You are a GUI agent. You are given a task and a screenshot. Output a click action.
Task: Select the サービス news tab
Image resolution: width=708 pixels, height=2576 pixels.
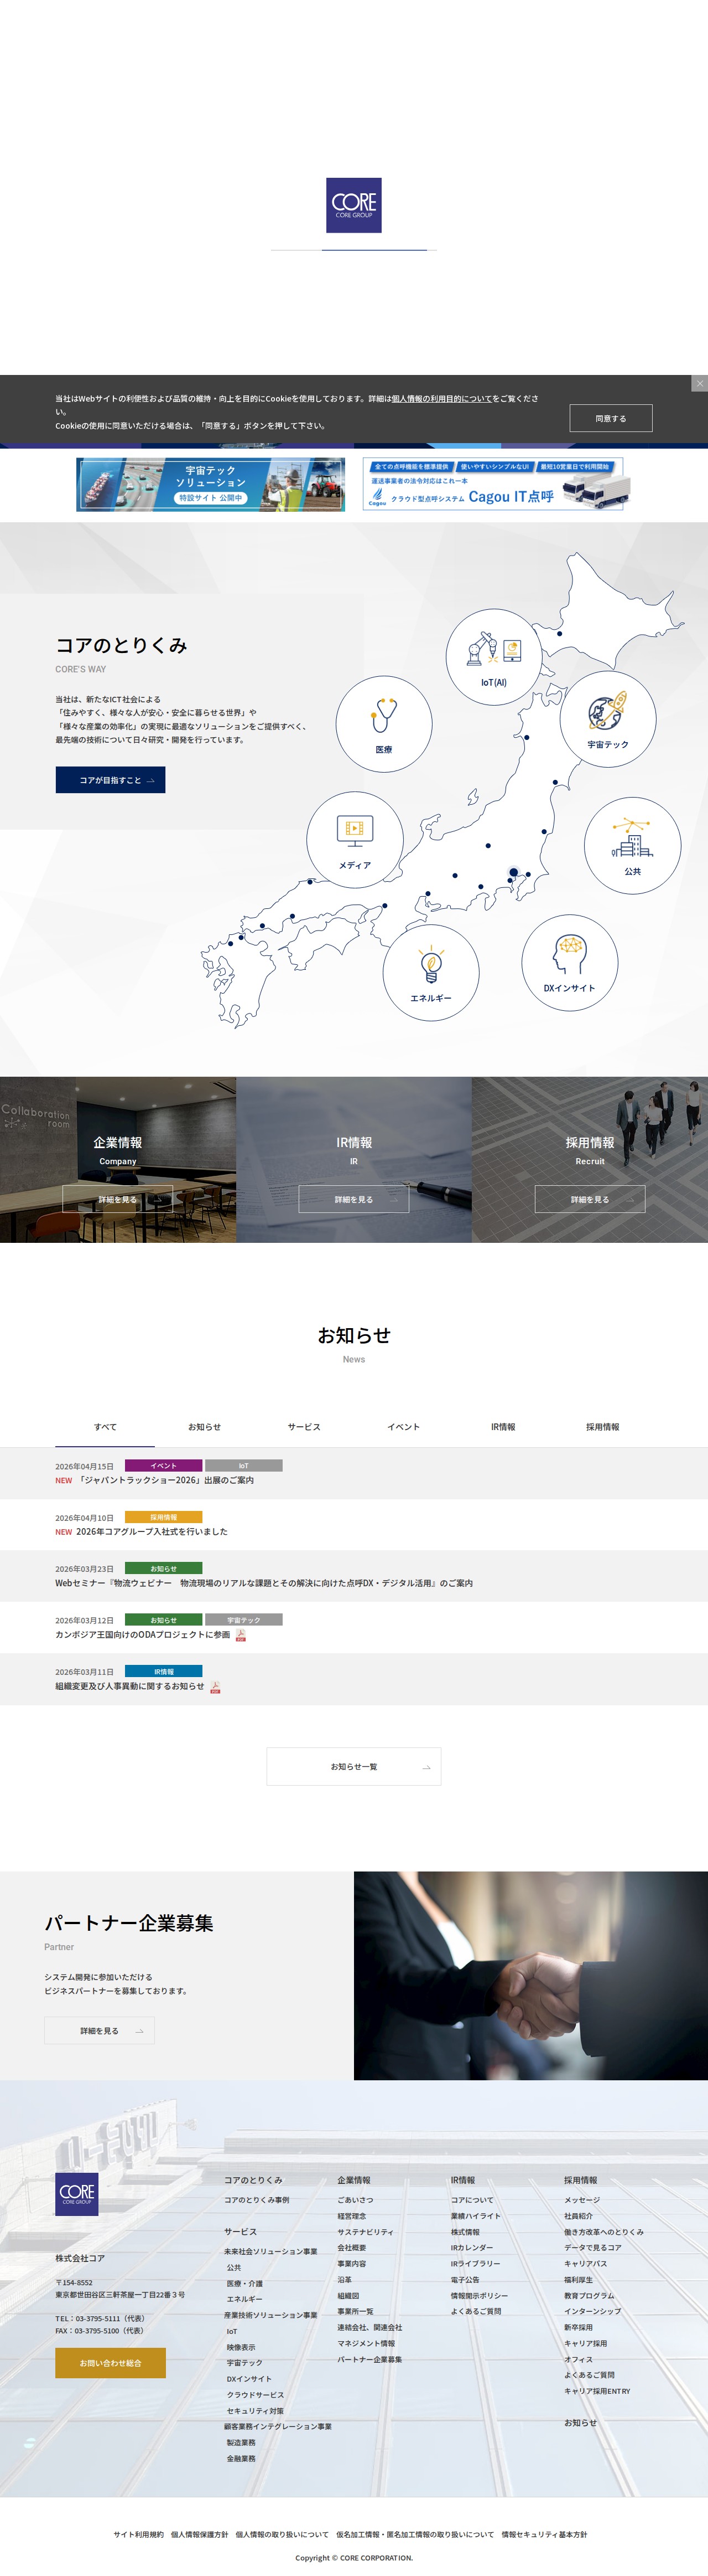[304, 1427]
